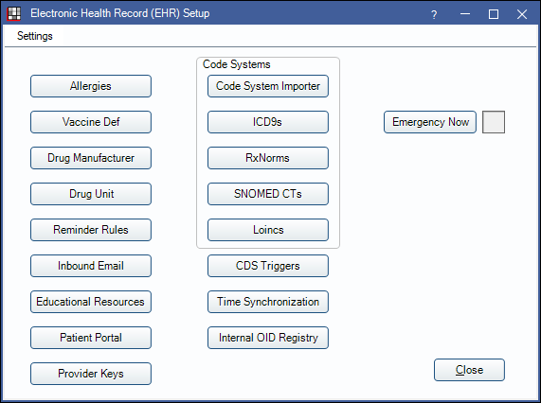Open the Drug Unit list
This screenshot has width=541, height=403.
tap(91, 194)
